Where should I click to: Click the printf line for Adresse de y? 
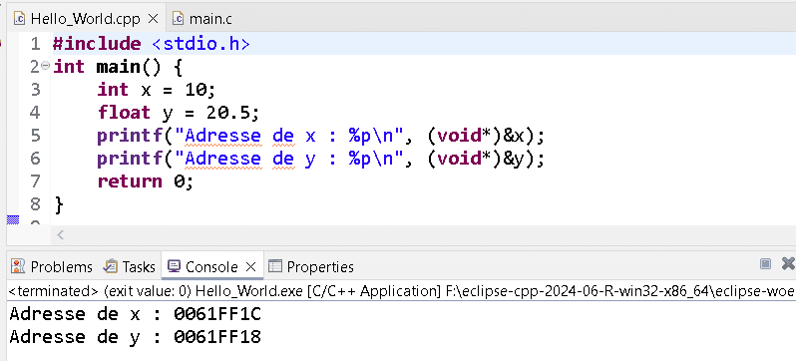pyautogui.click(x=321, y=159)
